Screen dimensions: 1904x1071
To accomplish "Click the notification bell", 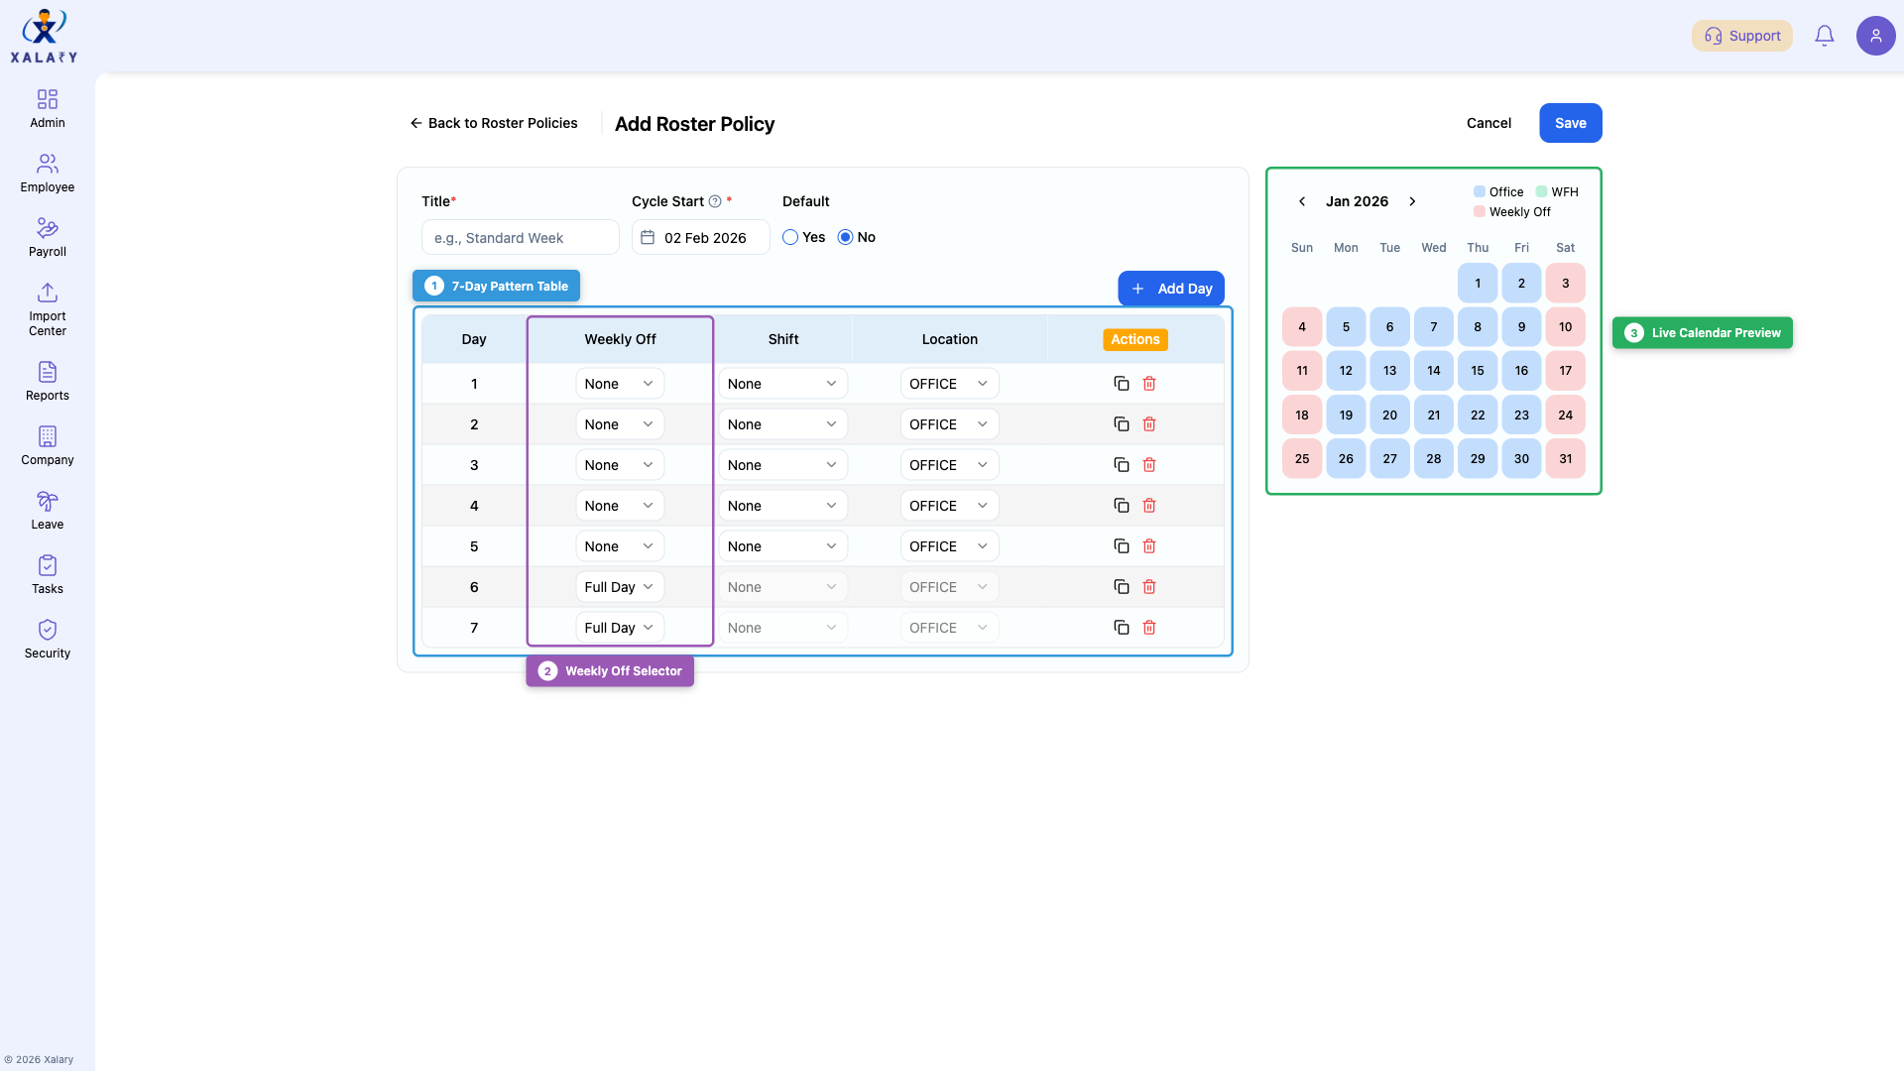I will click(x=1824, y=35).
